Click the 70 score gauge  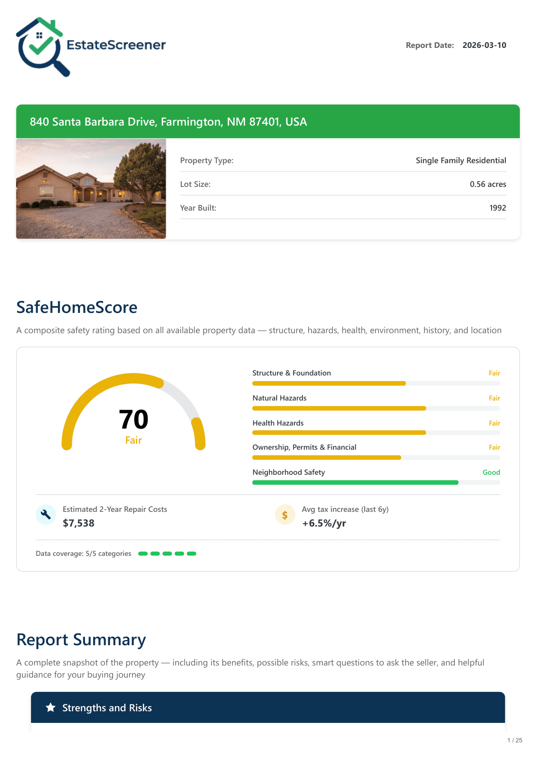pos(134,412)
